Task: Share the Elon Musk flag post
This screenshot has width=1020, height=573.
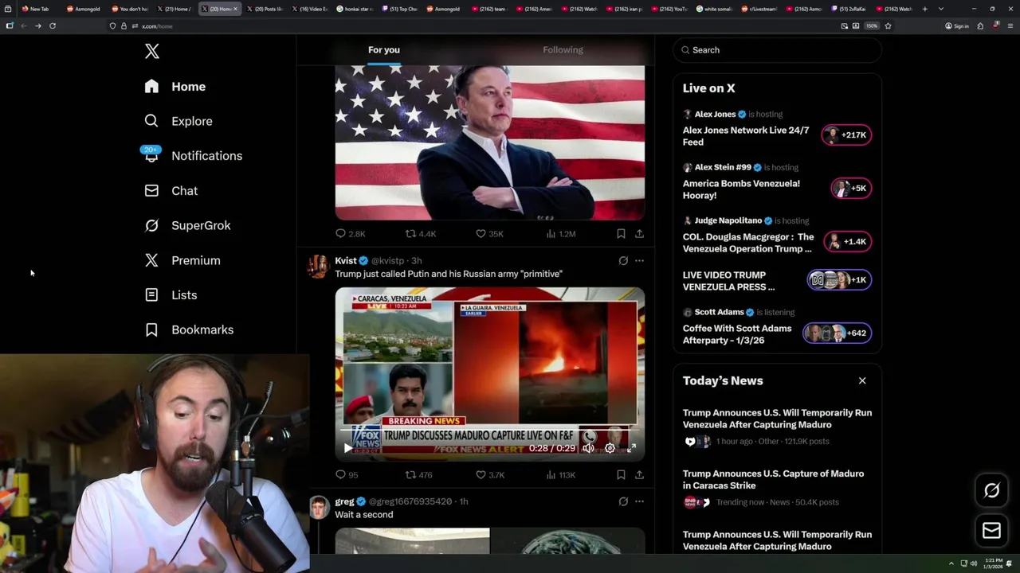Action: [639, 234]
